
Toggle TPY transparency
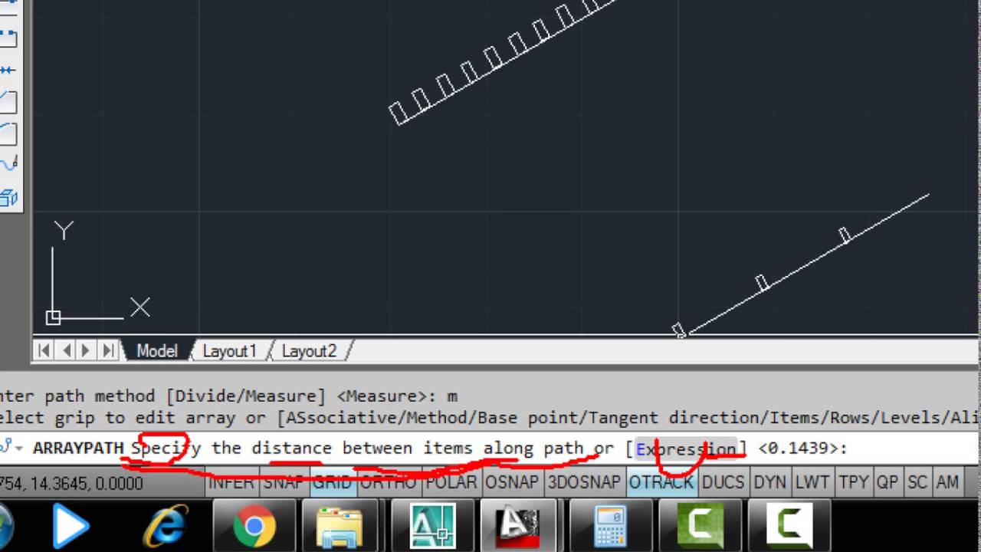tap(853, 483)
